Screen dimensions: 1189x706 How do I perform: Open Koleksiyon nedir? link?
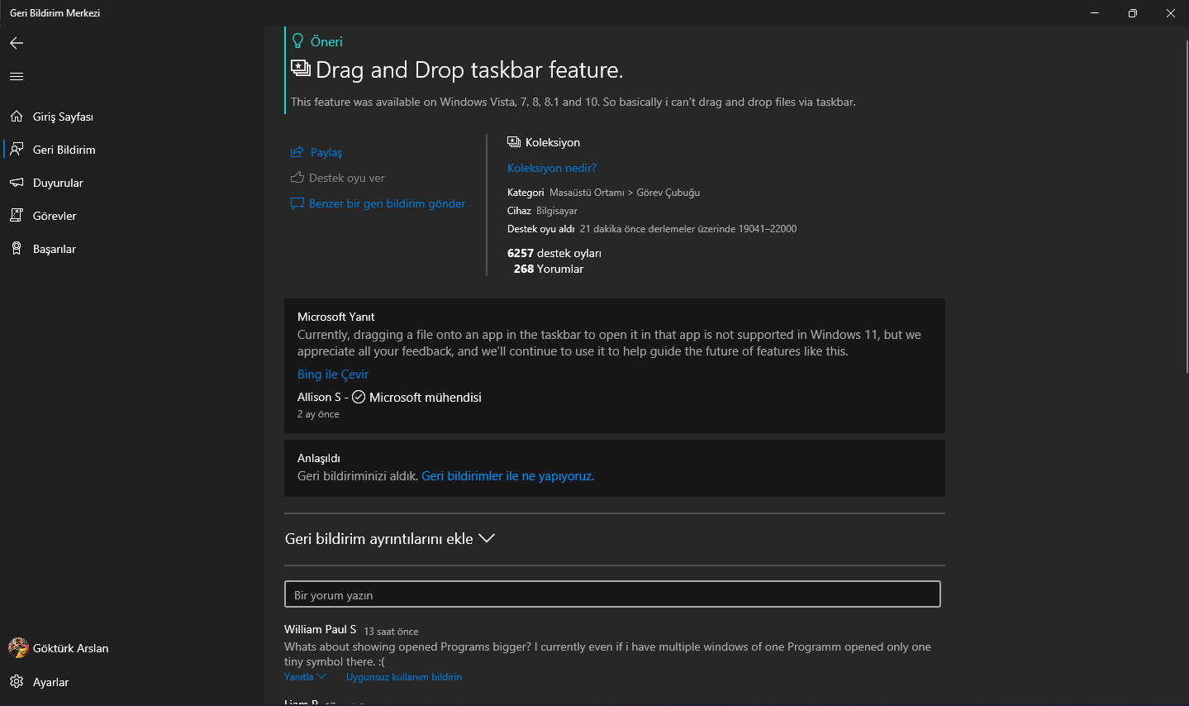[551, 168]
